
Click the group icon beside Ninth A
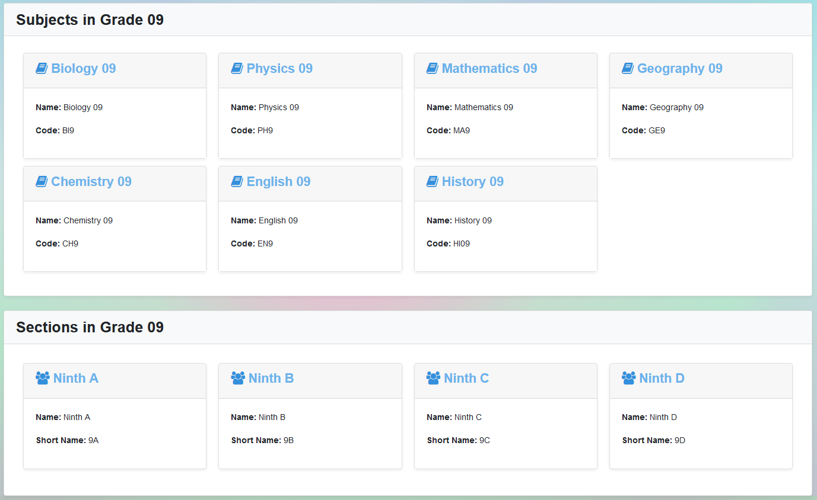tap(42, 378)
